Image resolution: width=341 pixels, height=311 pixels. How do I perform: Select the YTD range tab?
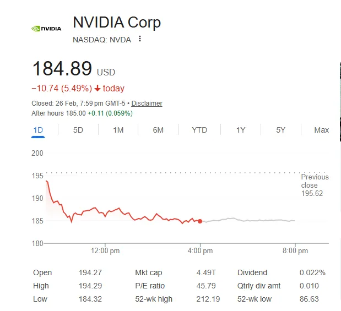click(199, 130)
